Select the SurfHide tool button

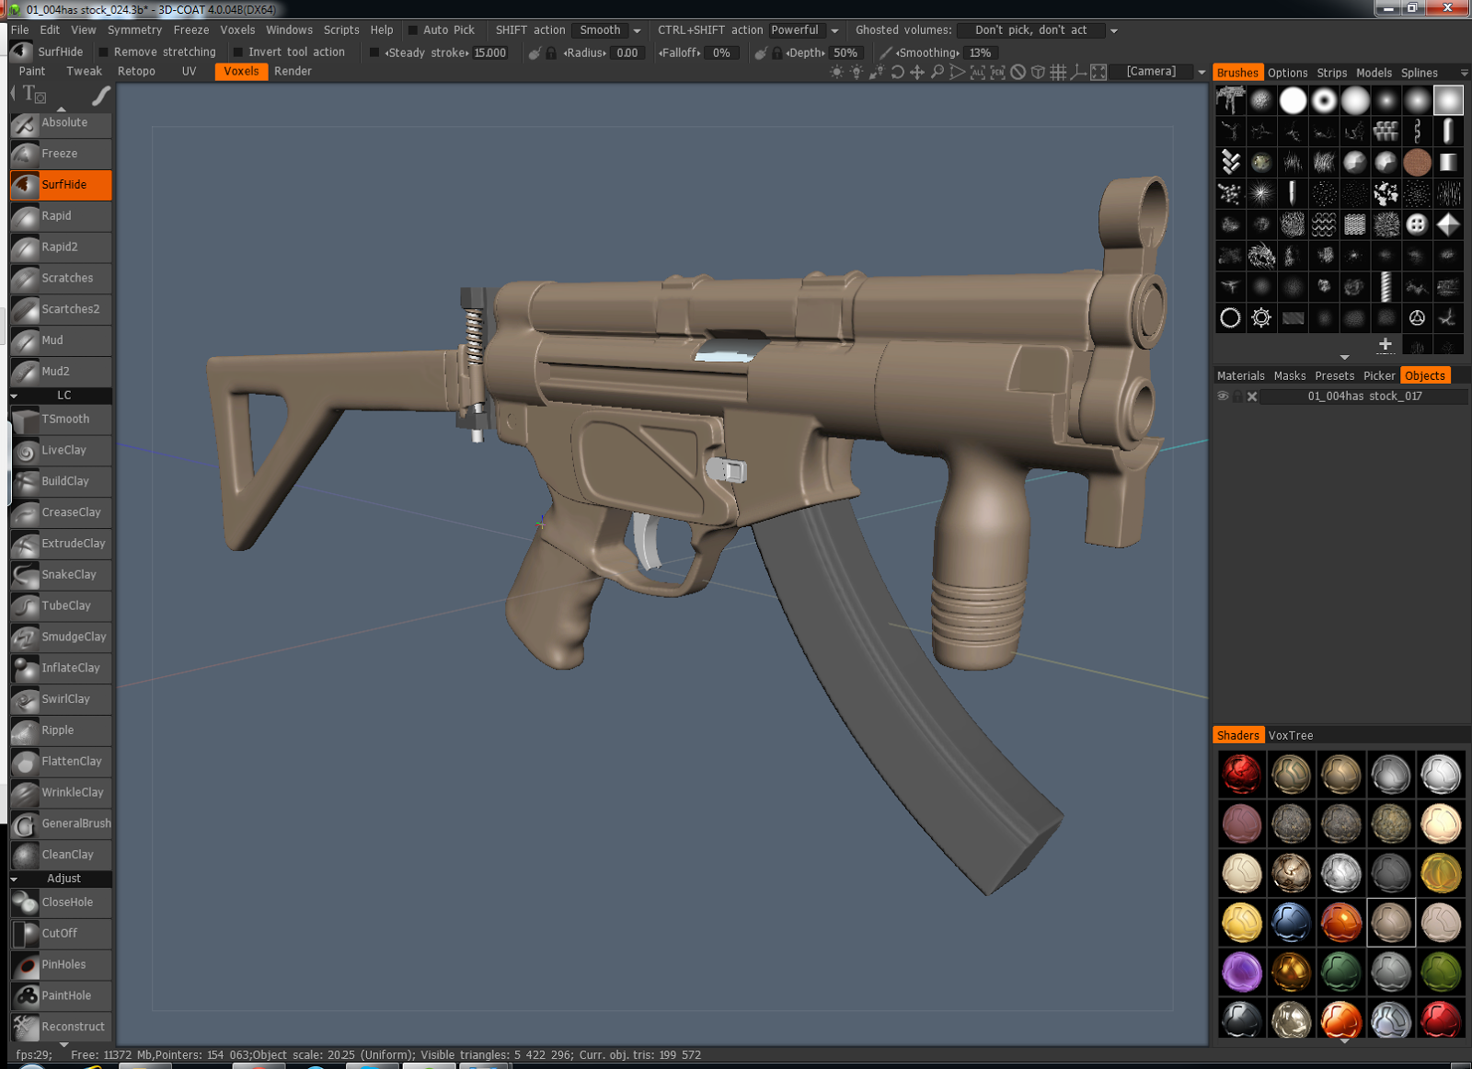(x=61, y=185)
